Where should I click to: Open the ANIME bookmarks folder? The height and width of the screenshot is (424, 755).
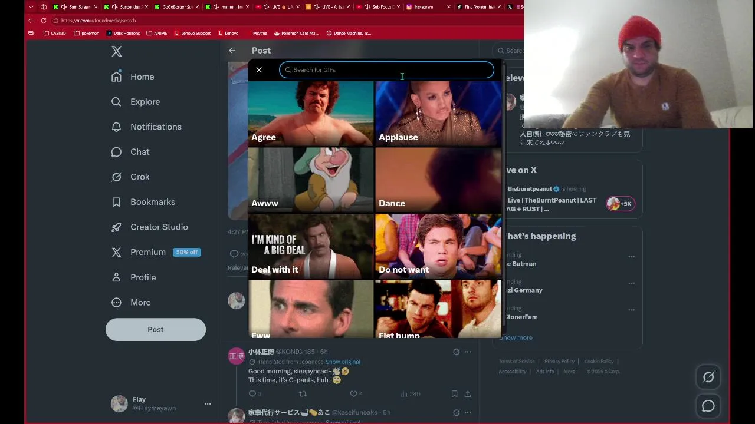pyautogui.click(x=157, y=33)
